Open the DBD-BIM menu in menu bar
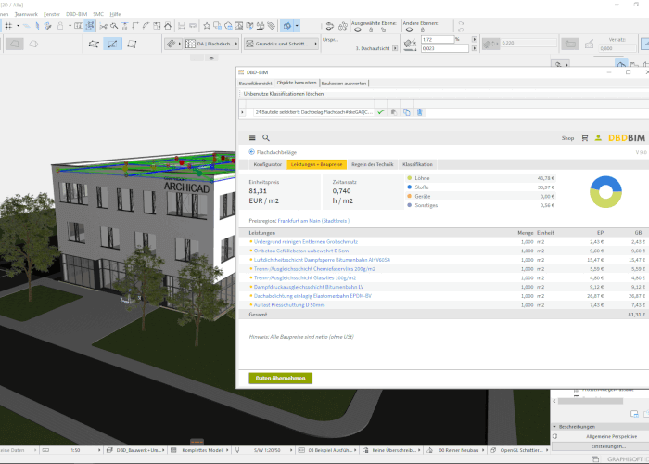The width and height of the screenshot is (649, 464). click(77, 14)
